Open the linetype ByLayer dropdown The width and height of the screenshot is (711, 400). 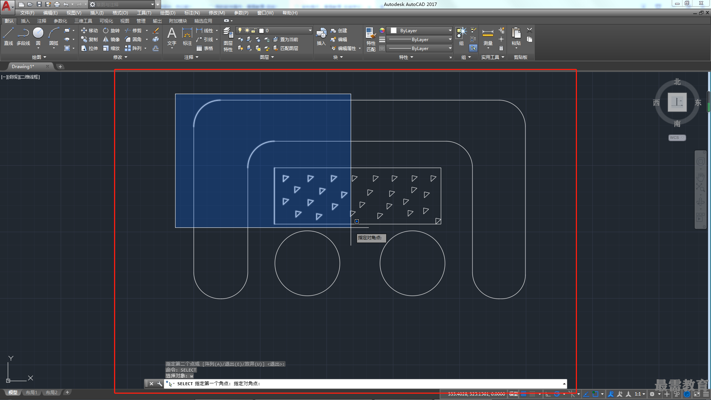(x=420, y=48)
